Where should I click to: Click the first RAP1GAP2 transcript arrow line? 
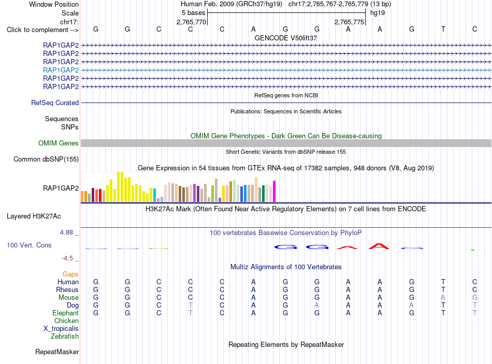pyautogui.click(x=286, y=46)
